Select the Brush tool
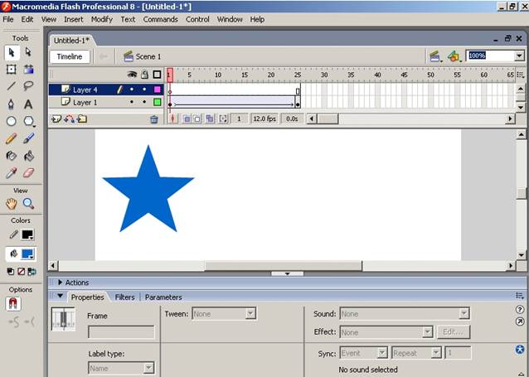The width and height of the screenshot is (529, 377). click(x=29, y=138)
